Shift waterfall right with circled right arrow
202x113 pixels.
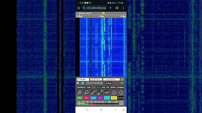[x=121, y=92]
